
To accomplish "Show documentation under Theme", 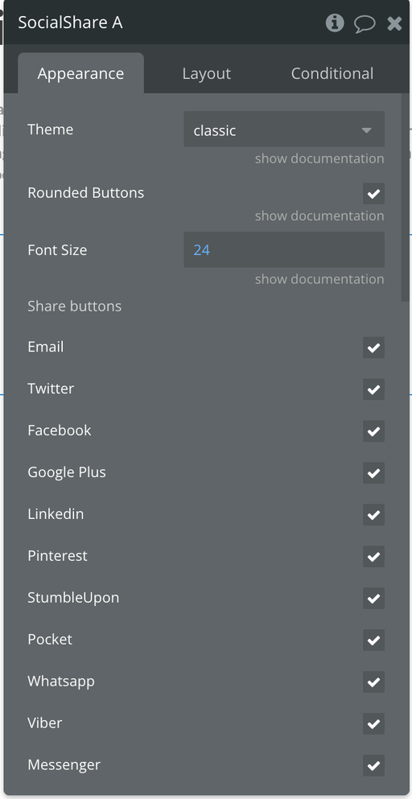I will pyautogui.click(x=319, y=159).
